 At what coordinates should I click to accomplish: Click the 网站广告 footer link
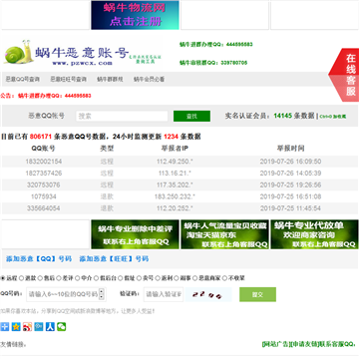(x=276, y=344)
